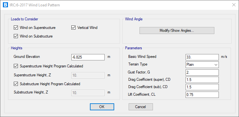Open the Modify/Show Angles dialog

pyautogui.click(x=177, y=31)
